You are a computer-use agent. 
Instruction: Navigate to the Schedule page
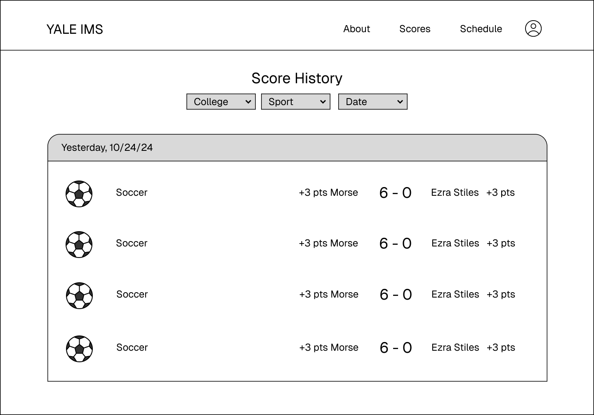point(481,29)
